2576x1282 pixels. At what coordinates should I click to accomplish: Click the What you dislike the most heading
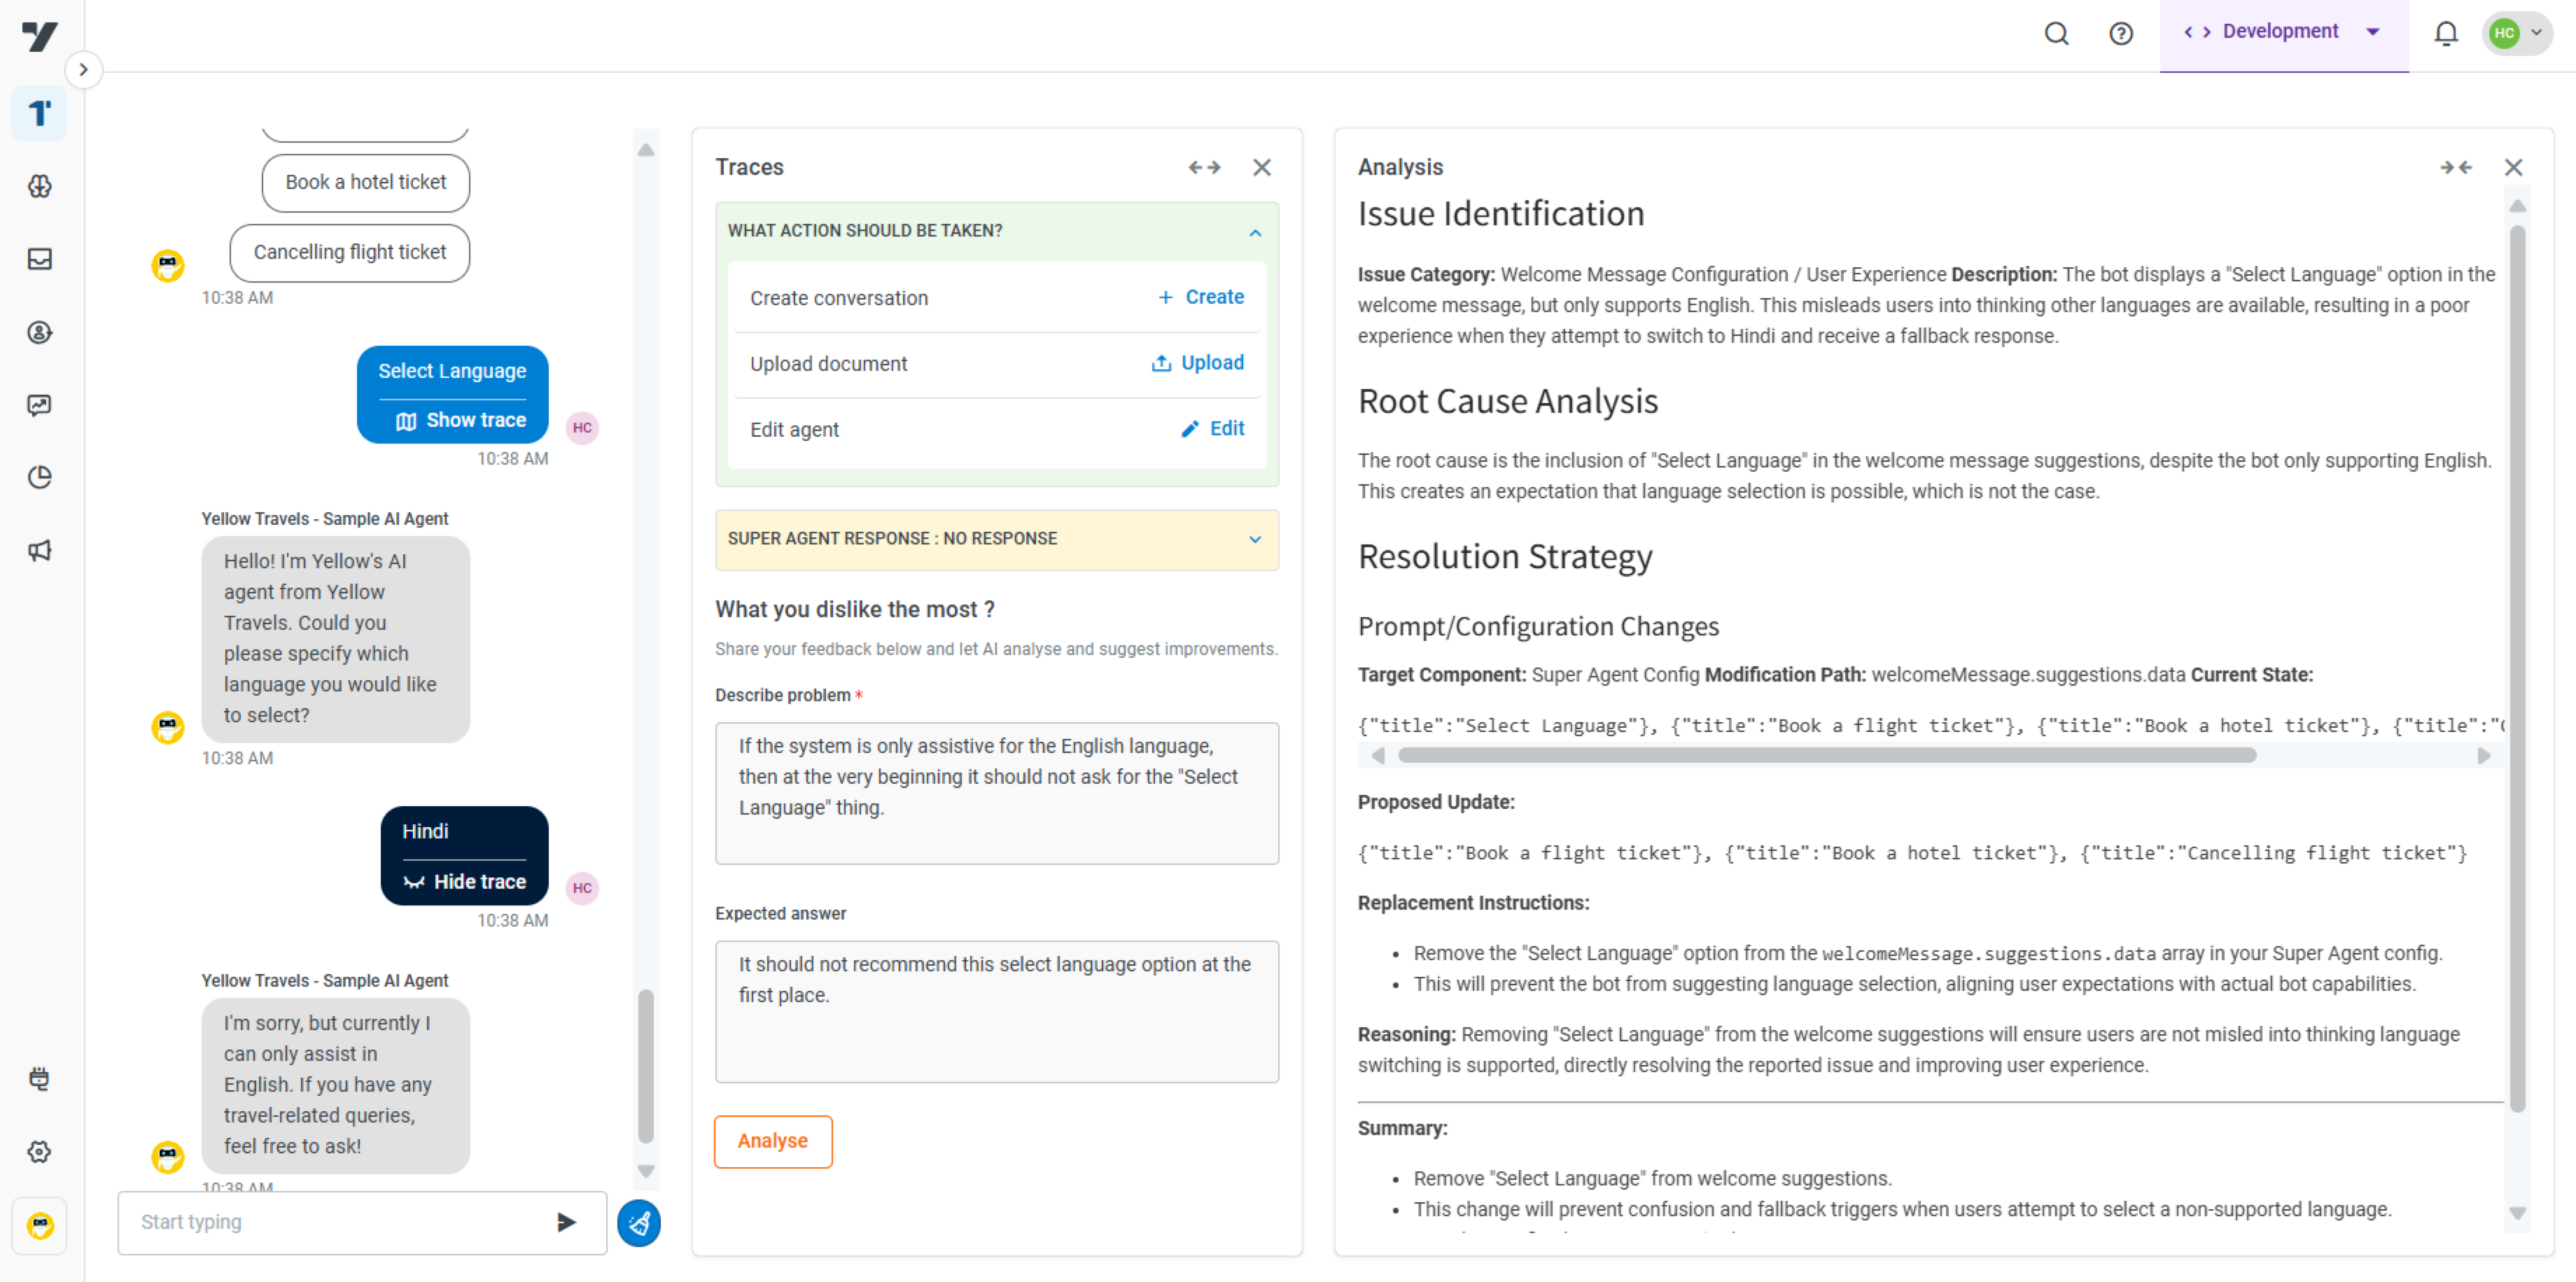pyautogui.click(x=854, y=610)
